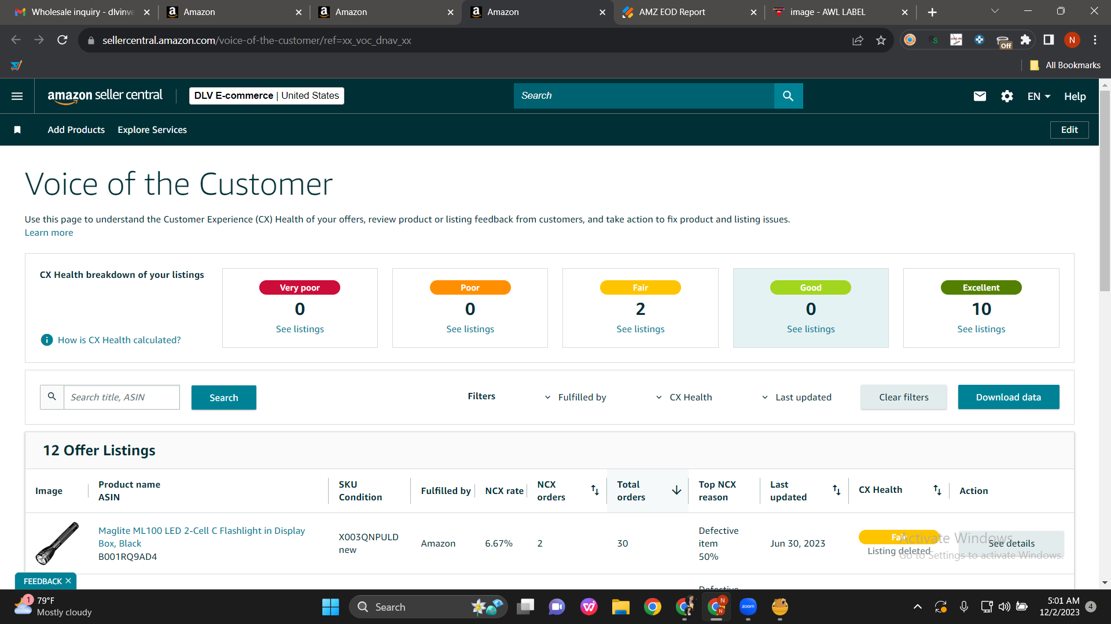Launch Zoom from the taskbar
Screen dimensions: 1111x624
pos(748,607)
